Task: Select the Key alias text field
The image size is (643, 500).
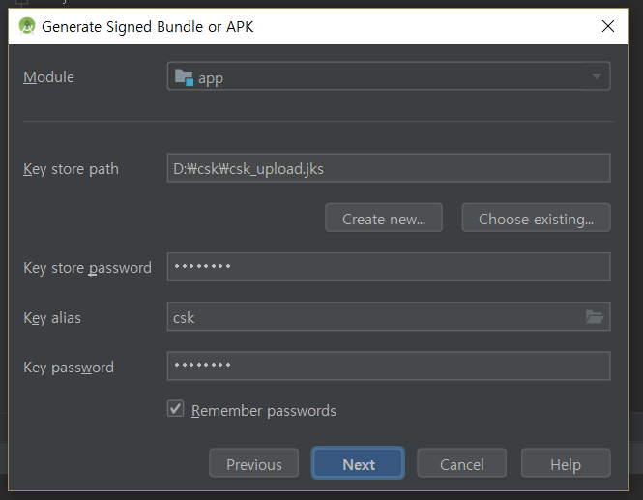Action: click(x=372, y=316)
